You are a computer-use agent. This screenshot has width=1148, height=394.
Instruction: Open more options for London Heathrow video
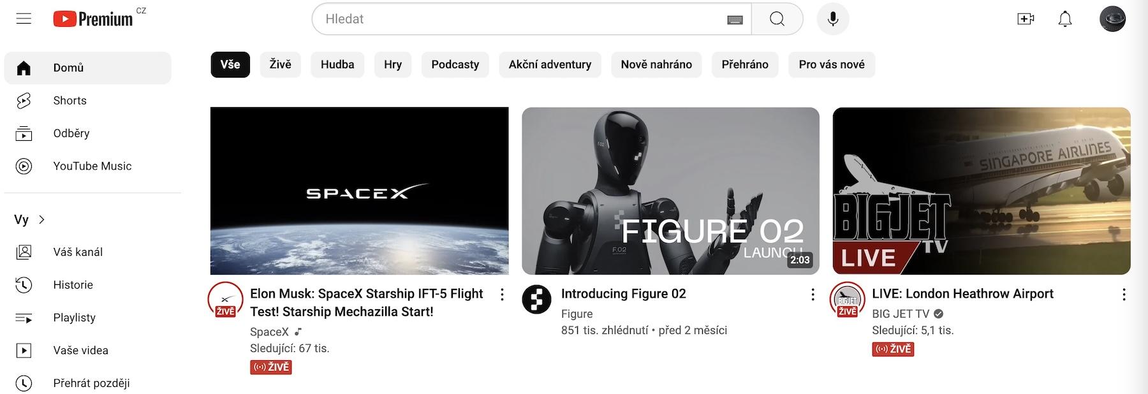tap(1124, 294)
